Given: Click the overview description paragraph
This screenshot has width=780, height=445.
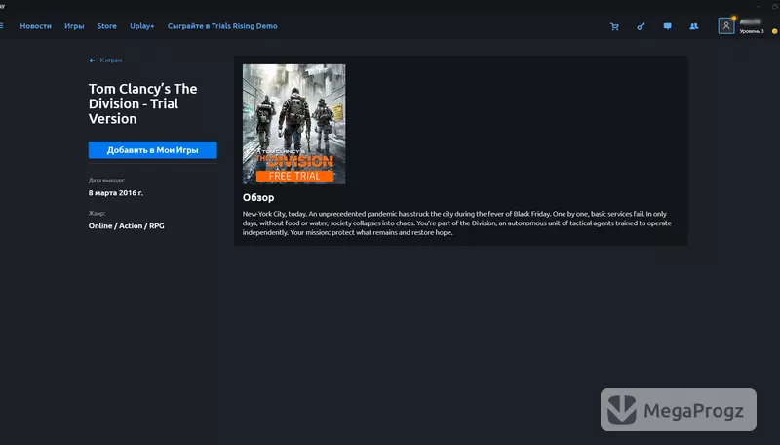Looking at the screenshot, I should (456, 223).
